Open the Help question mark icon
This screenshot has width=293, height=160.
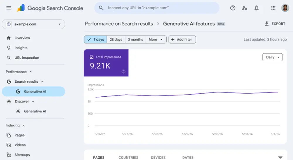click(233, 8)
